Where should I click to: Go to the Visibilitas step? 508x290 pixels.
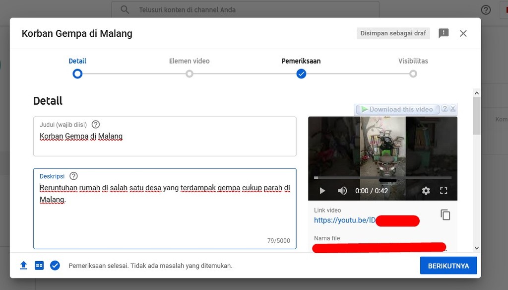(413, 61)
